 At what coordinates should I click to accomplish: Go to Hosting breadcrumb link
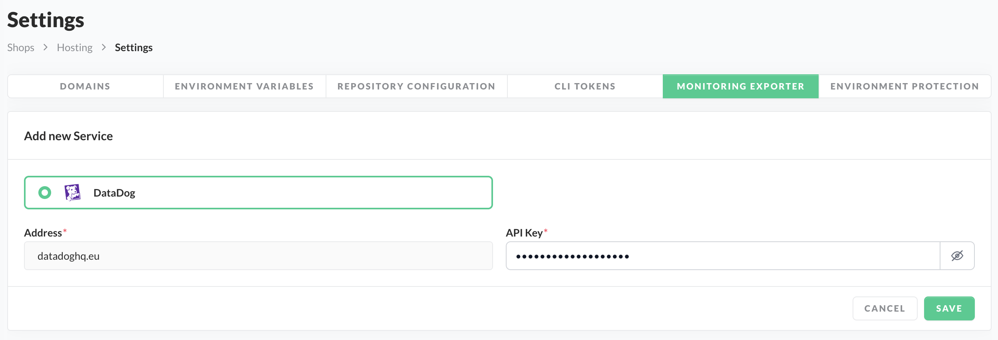pyautogui.click(x=75, y=48)
